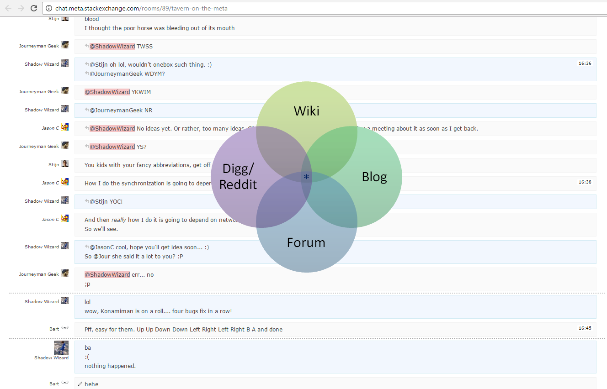Viewport: 607px width, 389px height.
Task: Click reply arrow on '@JourneymanGeek NR' message
Action: pyautogui.click(x=87, y=110)
